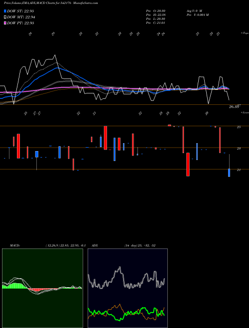
Task: Click the green MACD indicator chart panel
Action: (42, 288)
